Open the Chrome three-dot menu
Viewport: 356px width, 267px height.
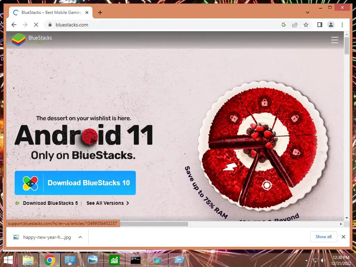coord(342,25)
